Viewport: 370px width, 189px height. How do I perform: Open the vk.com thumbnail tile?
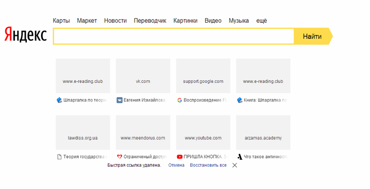tap(143, 76)
